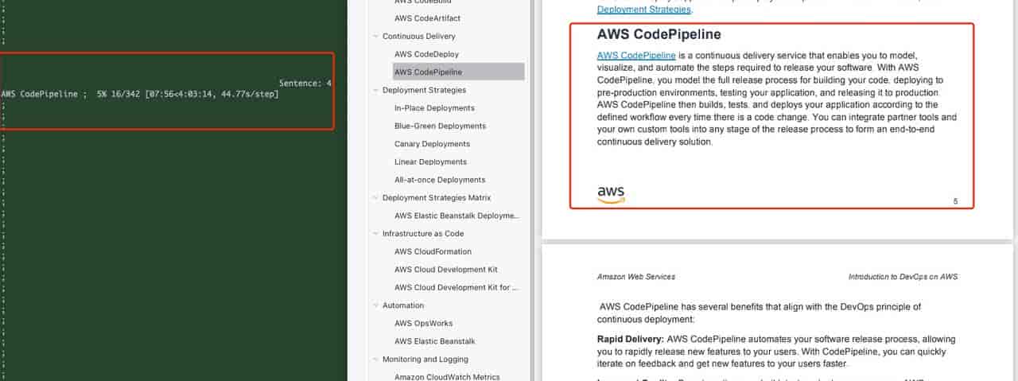Click the Amazon Web Services page header
The height and width of the screenshot is (381, 1018).
636,277
